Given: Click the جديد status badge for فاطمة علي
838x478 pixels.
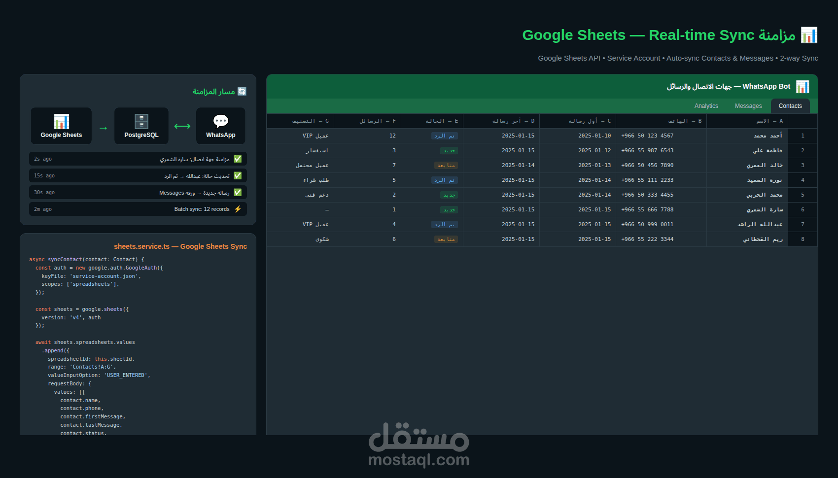Looking at the screenshot, I should pyautogui.click(x=449, y=150).
